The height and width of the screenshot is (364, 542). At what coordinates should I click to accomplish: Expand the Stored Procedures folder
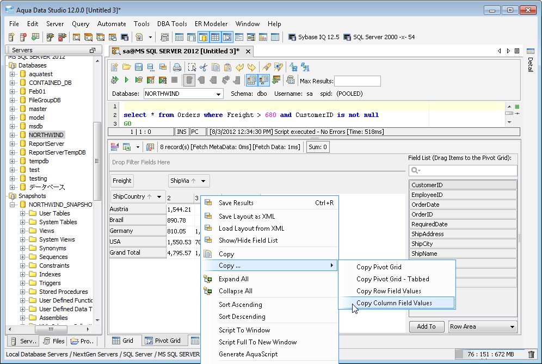[22, 292]
